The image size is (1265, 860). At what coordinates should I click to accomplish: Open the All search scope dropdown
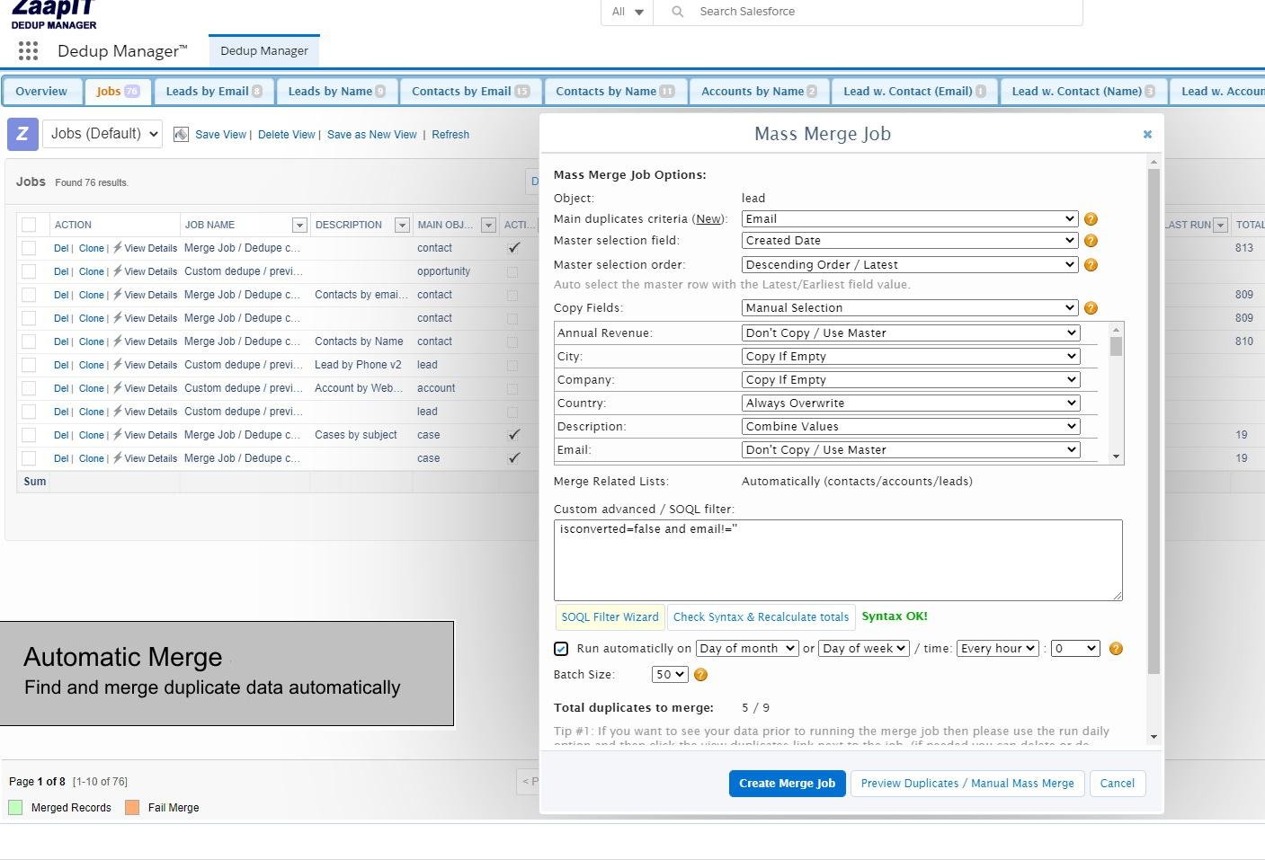click(x=628, y=12)
